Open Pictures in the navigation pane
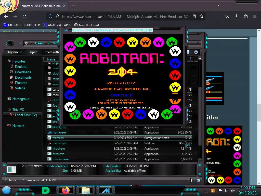The width and height of the screenshot is (261, 196). pyautogui.click(x=21, y=83)
